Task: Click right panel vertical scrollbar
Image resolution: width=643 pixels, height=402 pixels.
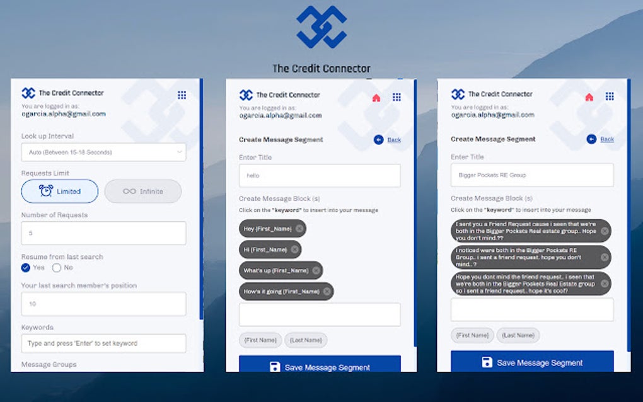Action: point(629,214)
